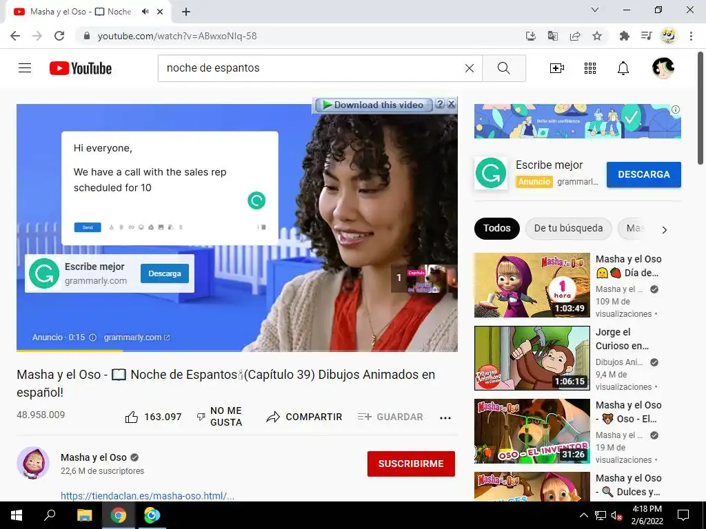
Task: Open the media control icon in toolbar
Action: (x=646, y=36)
